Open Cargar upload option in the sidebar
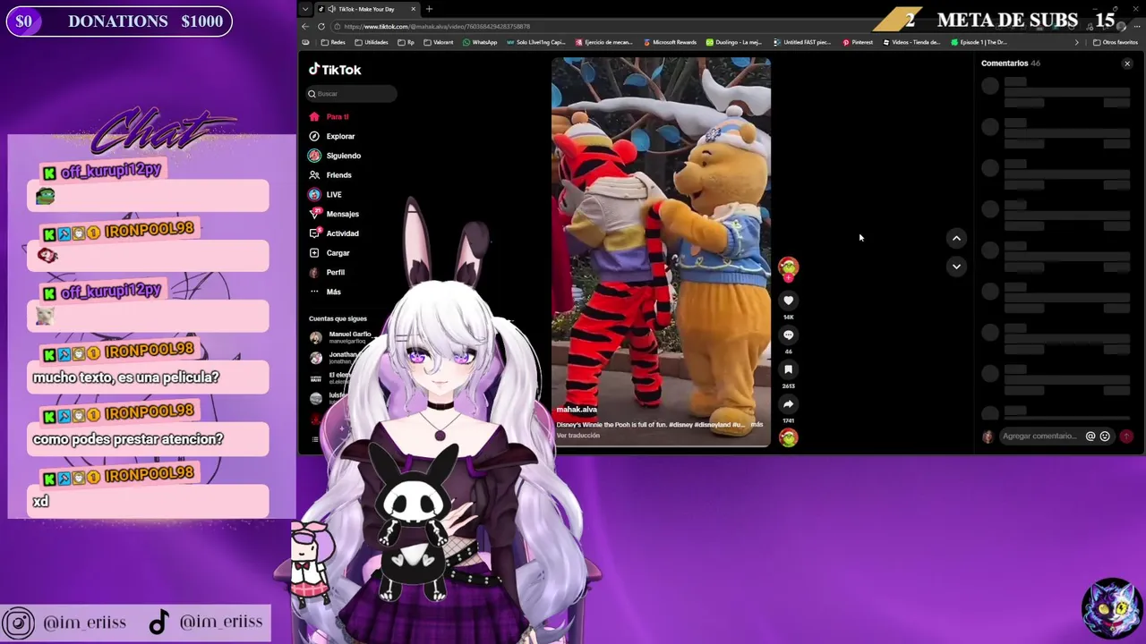 [329, 253]
